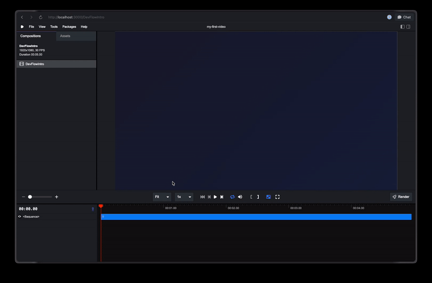
Task: Open the Tools menu
Action: pos(53,26)
